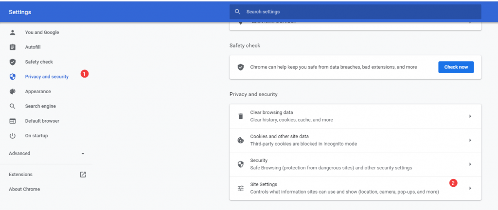Click the shield icon beside the Security row

(241, 164)
